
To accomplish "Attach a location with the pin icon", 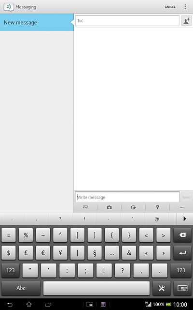I will click(x=157, y=207).
